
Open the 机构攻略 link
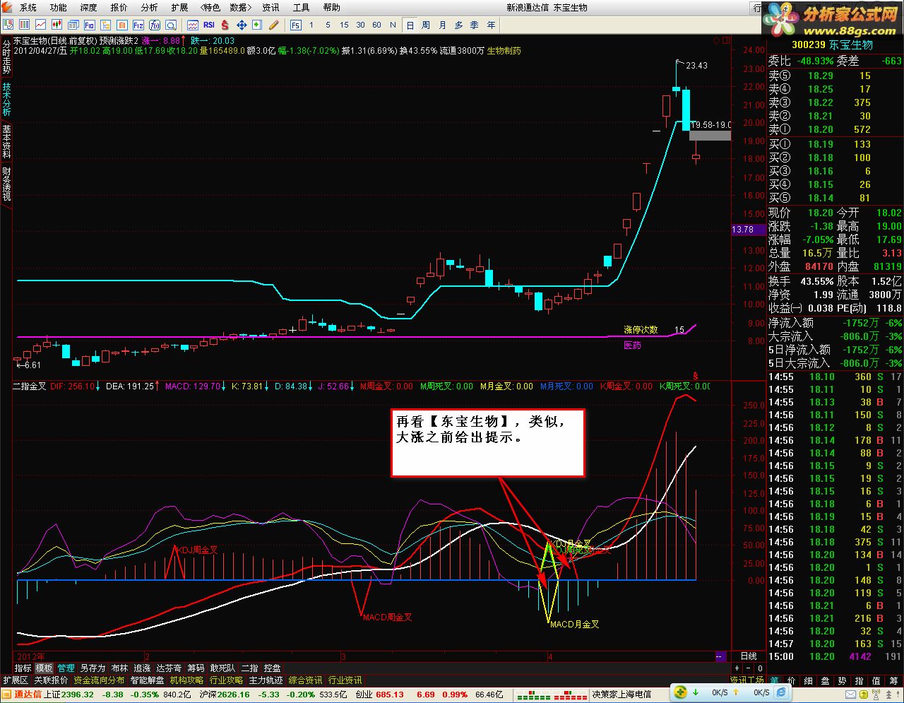(186, 680)
